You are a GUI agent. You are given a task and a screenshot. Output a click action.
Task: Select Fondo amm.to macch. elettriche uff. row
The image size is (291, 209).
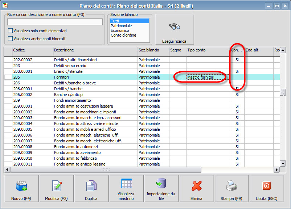coord(142,135)
